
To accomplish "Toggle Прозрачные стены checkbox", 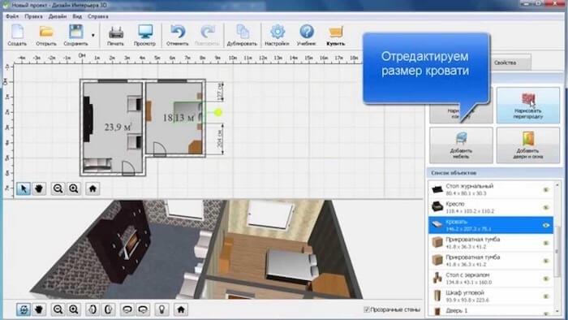I will pos(367,309).
